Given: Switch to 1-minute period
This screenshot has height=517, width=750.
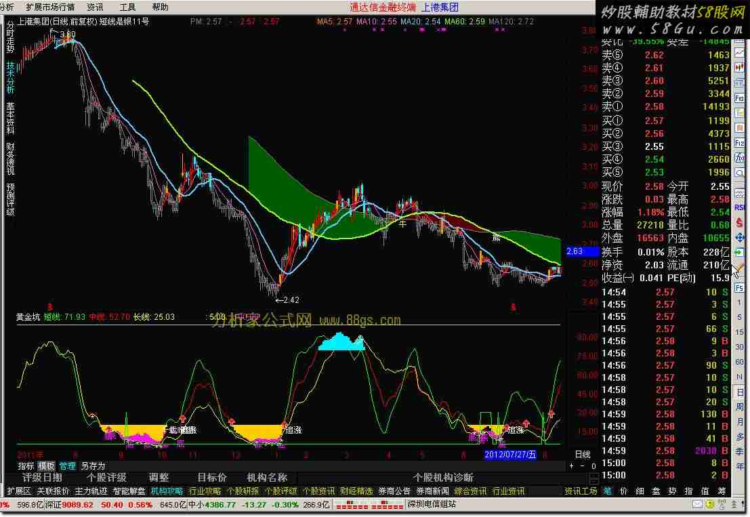Looking at the screenshot, I should (739, 303).
